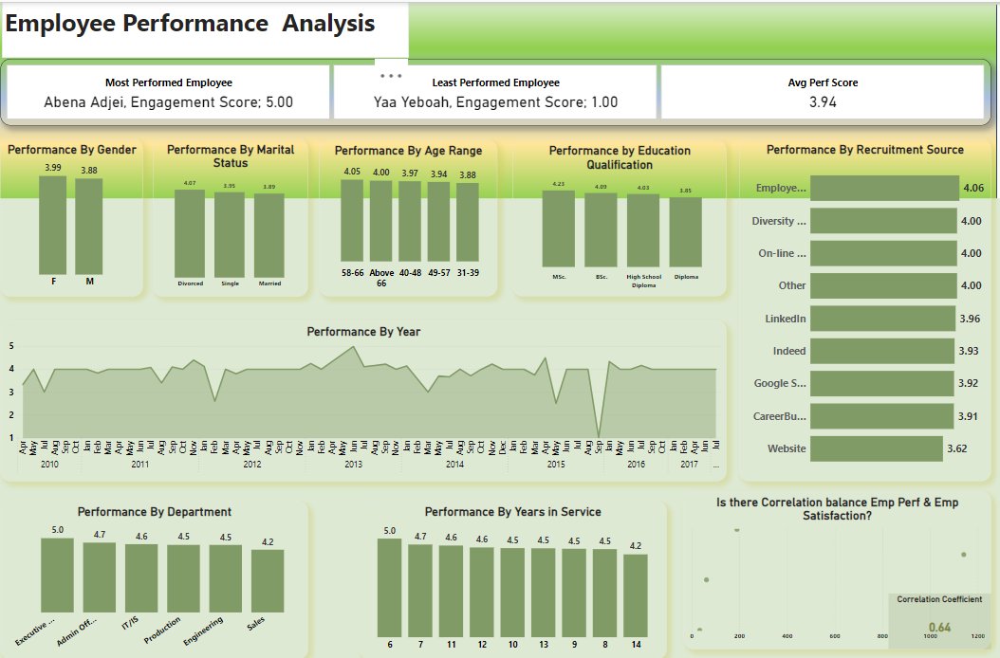Click the 2015 lowest dip on the line chart
Image resolution: width=1000 pixels, height=658 pixels.
tap(599, 436)
